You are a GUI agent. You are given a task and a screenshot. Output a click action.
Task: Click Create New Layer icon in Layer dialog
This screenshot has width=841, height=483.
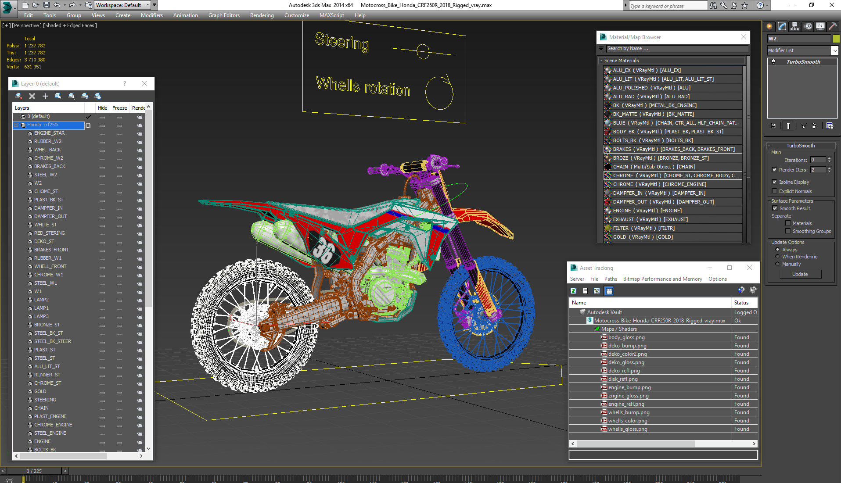coord(18,96)
